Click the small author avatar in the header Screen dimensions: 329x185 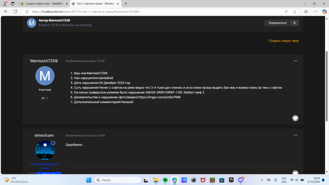32,23
